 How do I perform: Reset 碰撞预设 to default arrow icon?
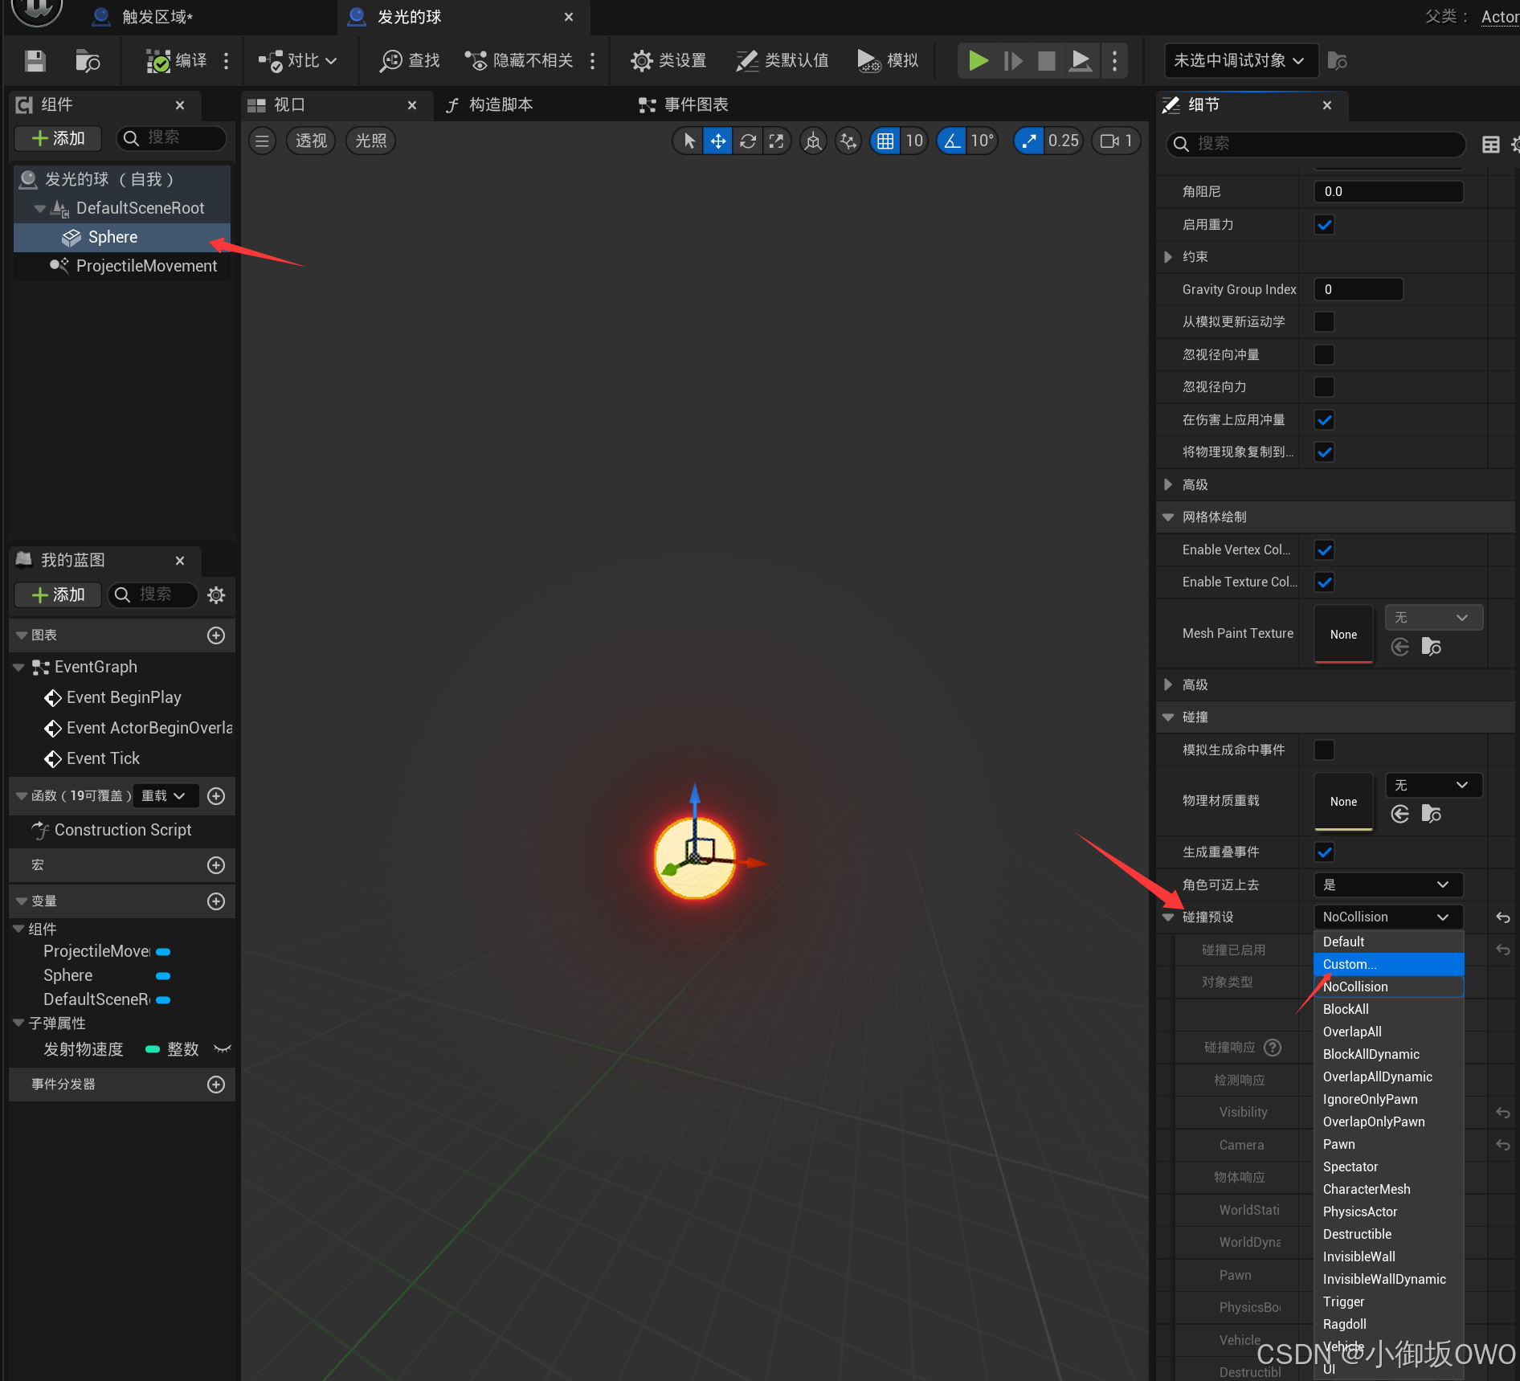coord(1503,917)
